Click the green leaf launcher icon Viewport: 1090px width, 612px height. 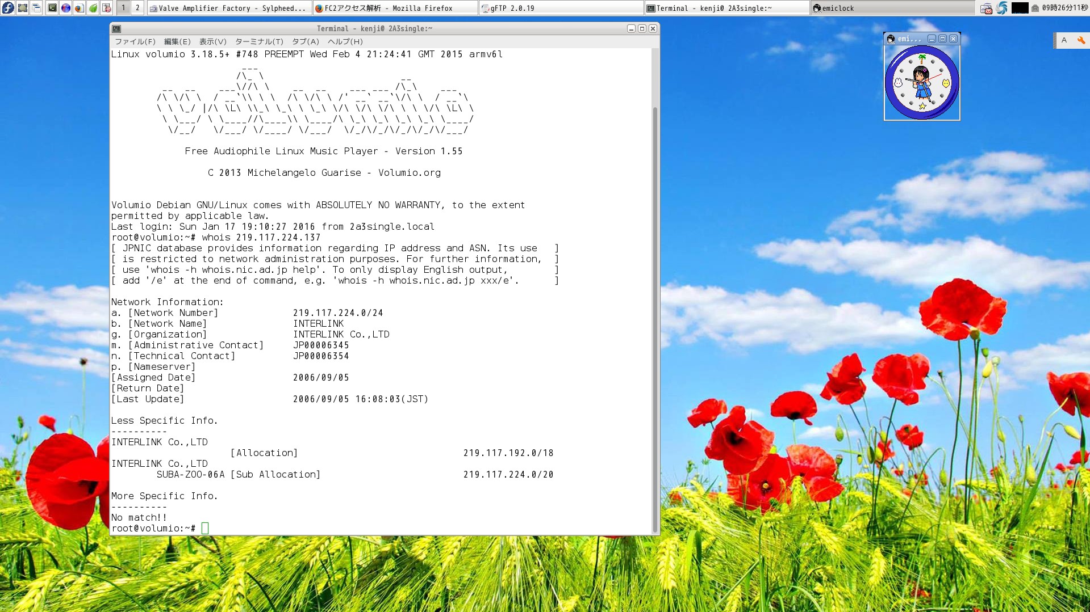pos(93,8)
